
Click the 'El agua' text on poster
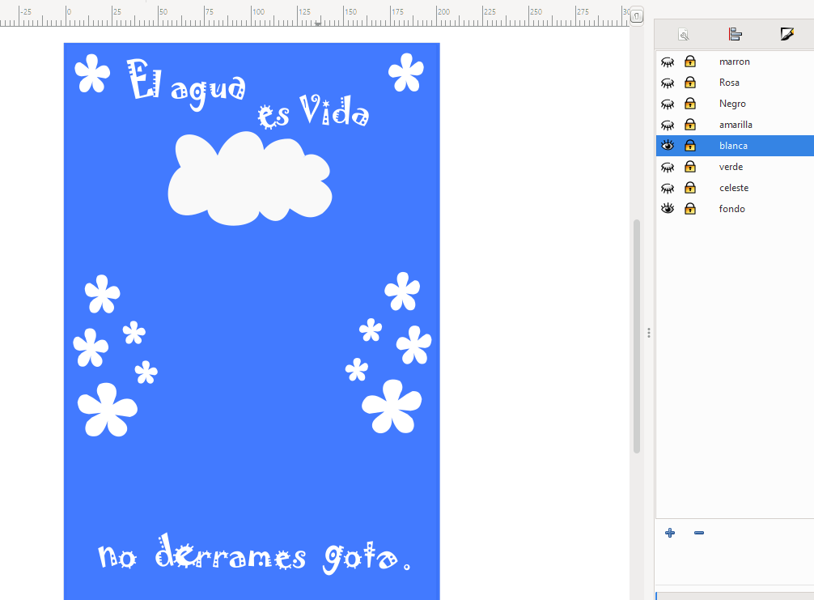click(x=186, y=83)
